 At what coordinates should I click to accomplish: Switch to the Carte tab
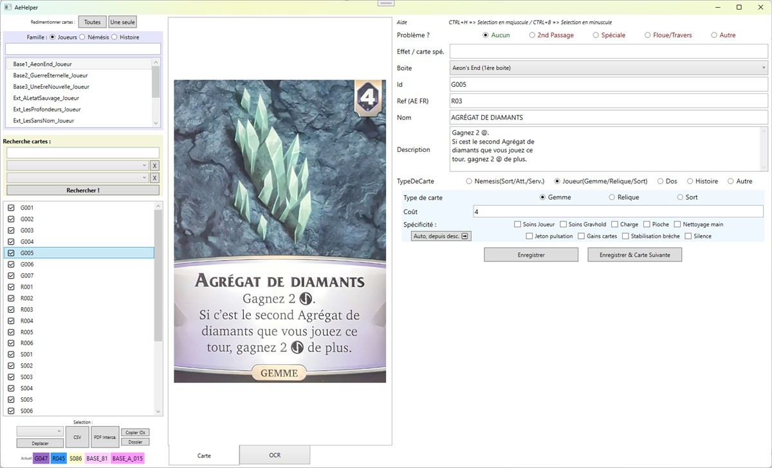coord(204,455)
